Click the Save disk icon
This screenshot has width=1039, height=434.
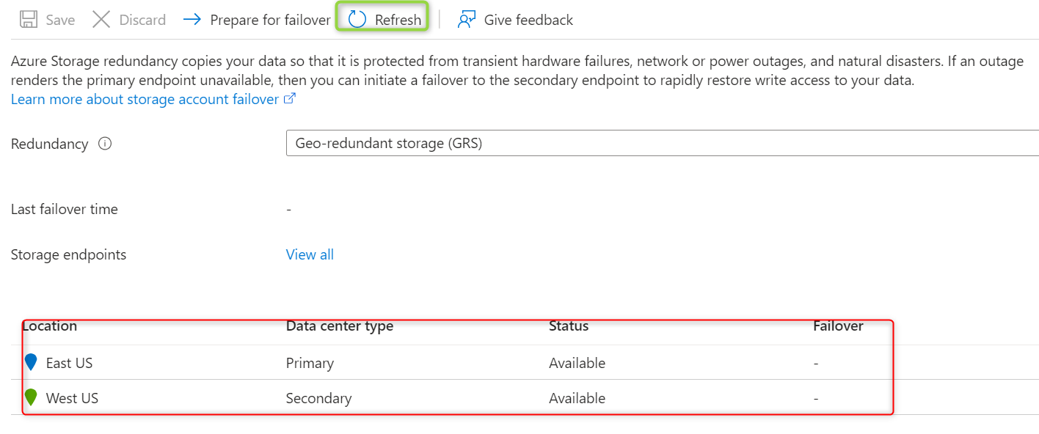point(29,20)
